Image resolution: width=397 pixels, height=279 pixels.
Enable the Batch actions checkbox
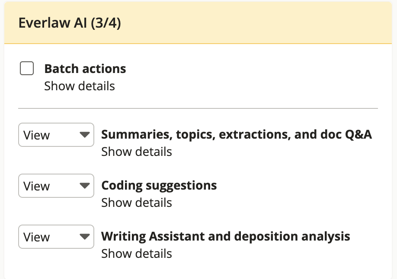tap(27, 68)
